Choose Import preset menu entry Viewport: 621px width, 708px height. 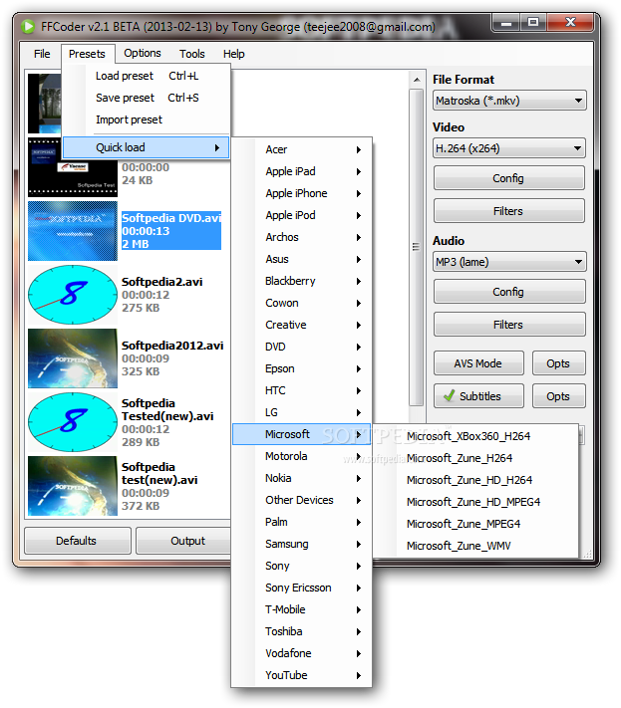pos(146,119)
